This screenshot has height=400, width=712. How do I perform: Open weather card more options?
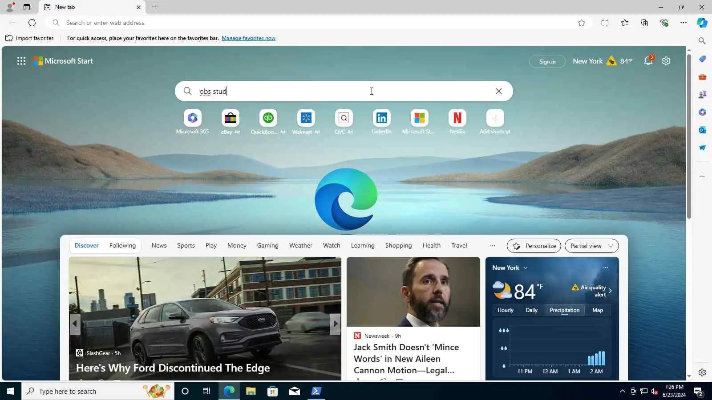pyautogui.click(x=605, y=268)
